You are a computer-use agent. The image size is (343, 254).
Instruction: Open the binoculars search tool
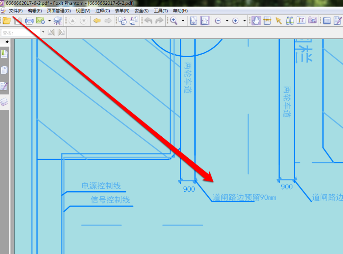click(x=290, y=21)
